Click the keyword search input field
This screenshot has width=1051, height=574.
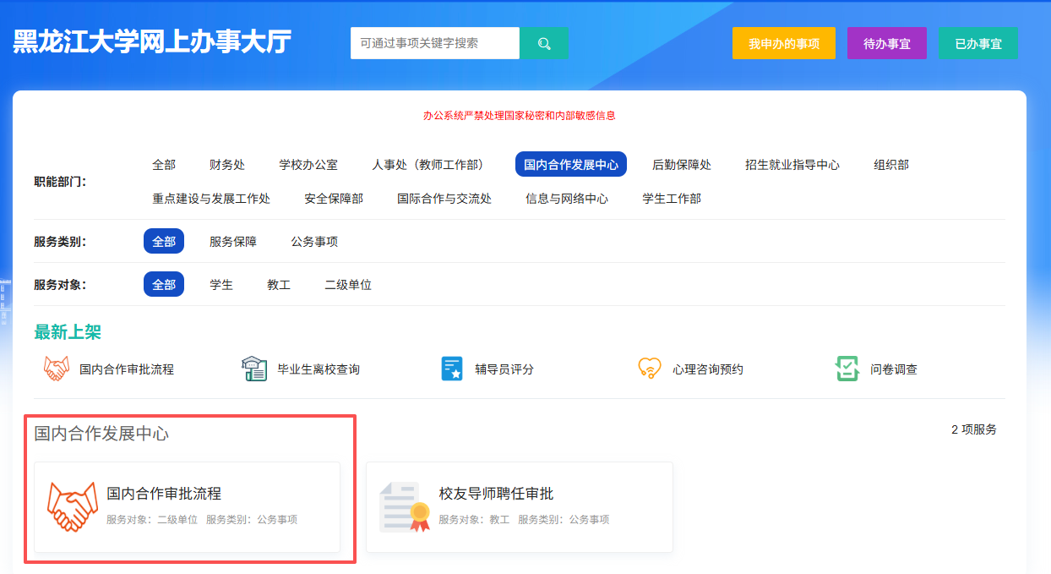coord(435,43)
